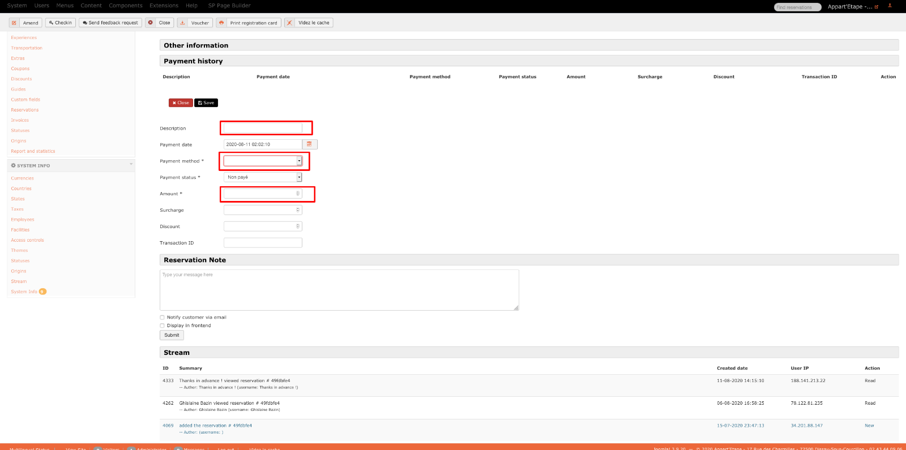This screenshot has height=450, width=906.
Task: Open the Payment method dropdown
Action: point(263,161)
